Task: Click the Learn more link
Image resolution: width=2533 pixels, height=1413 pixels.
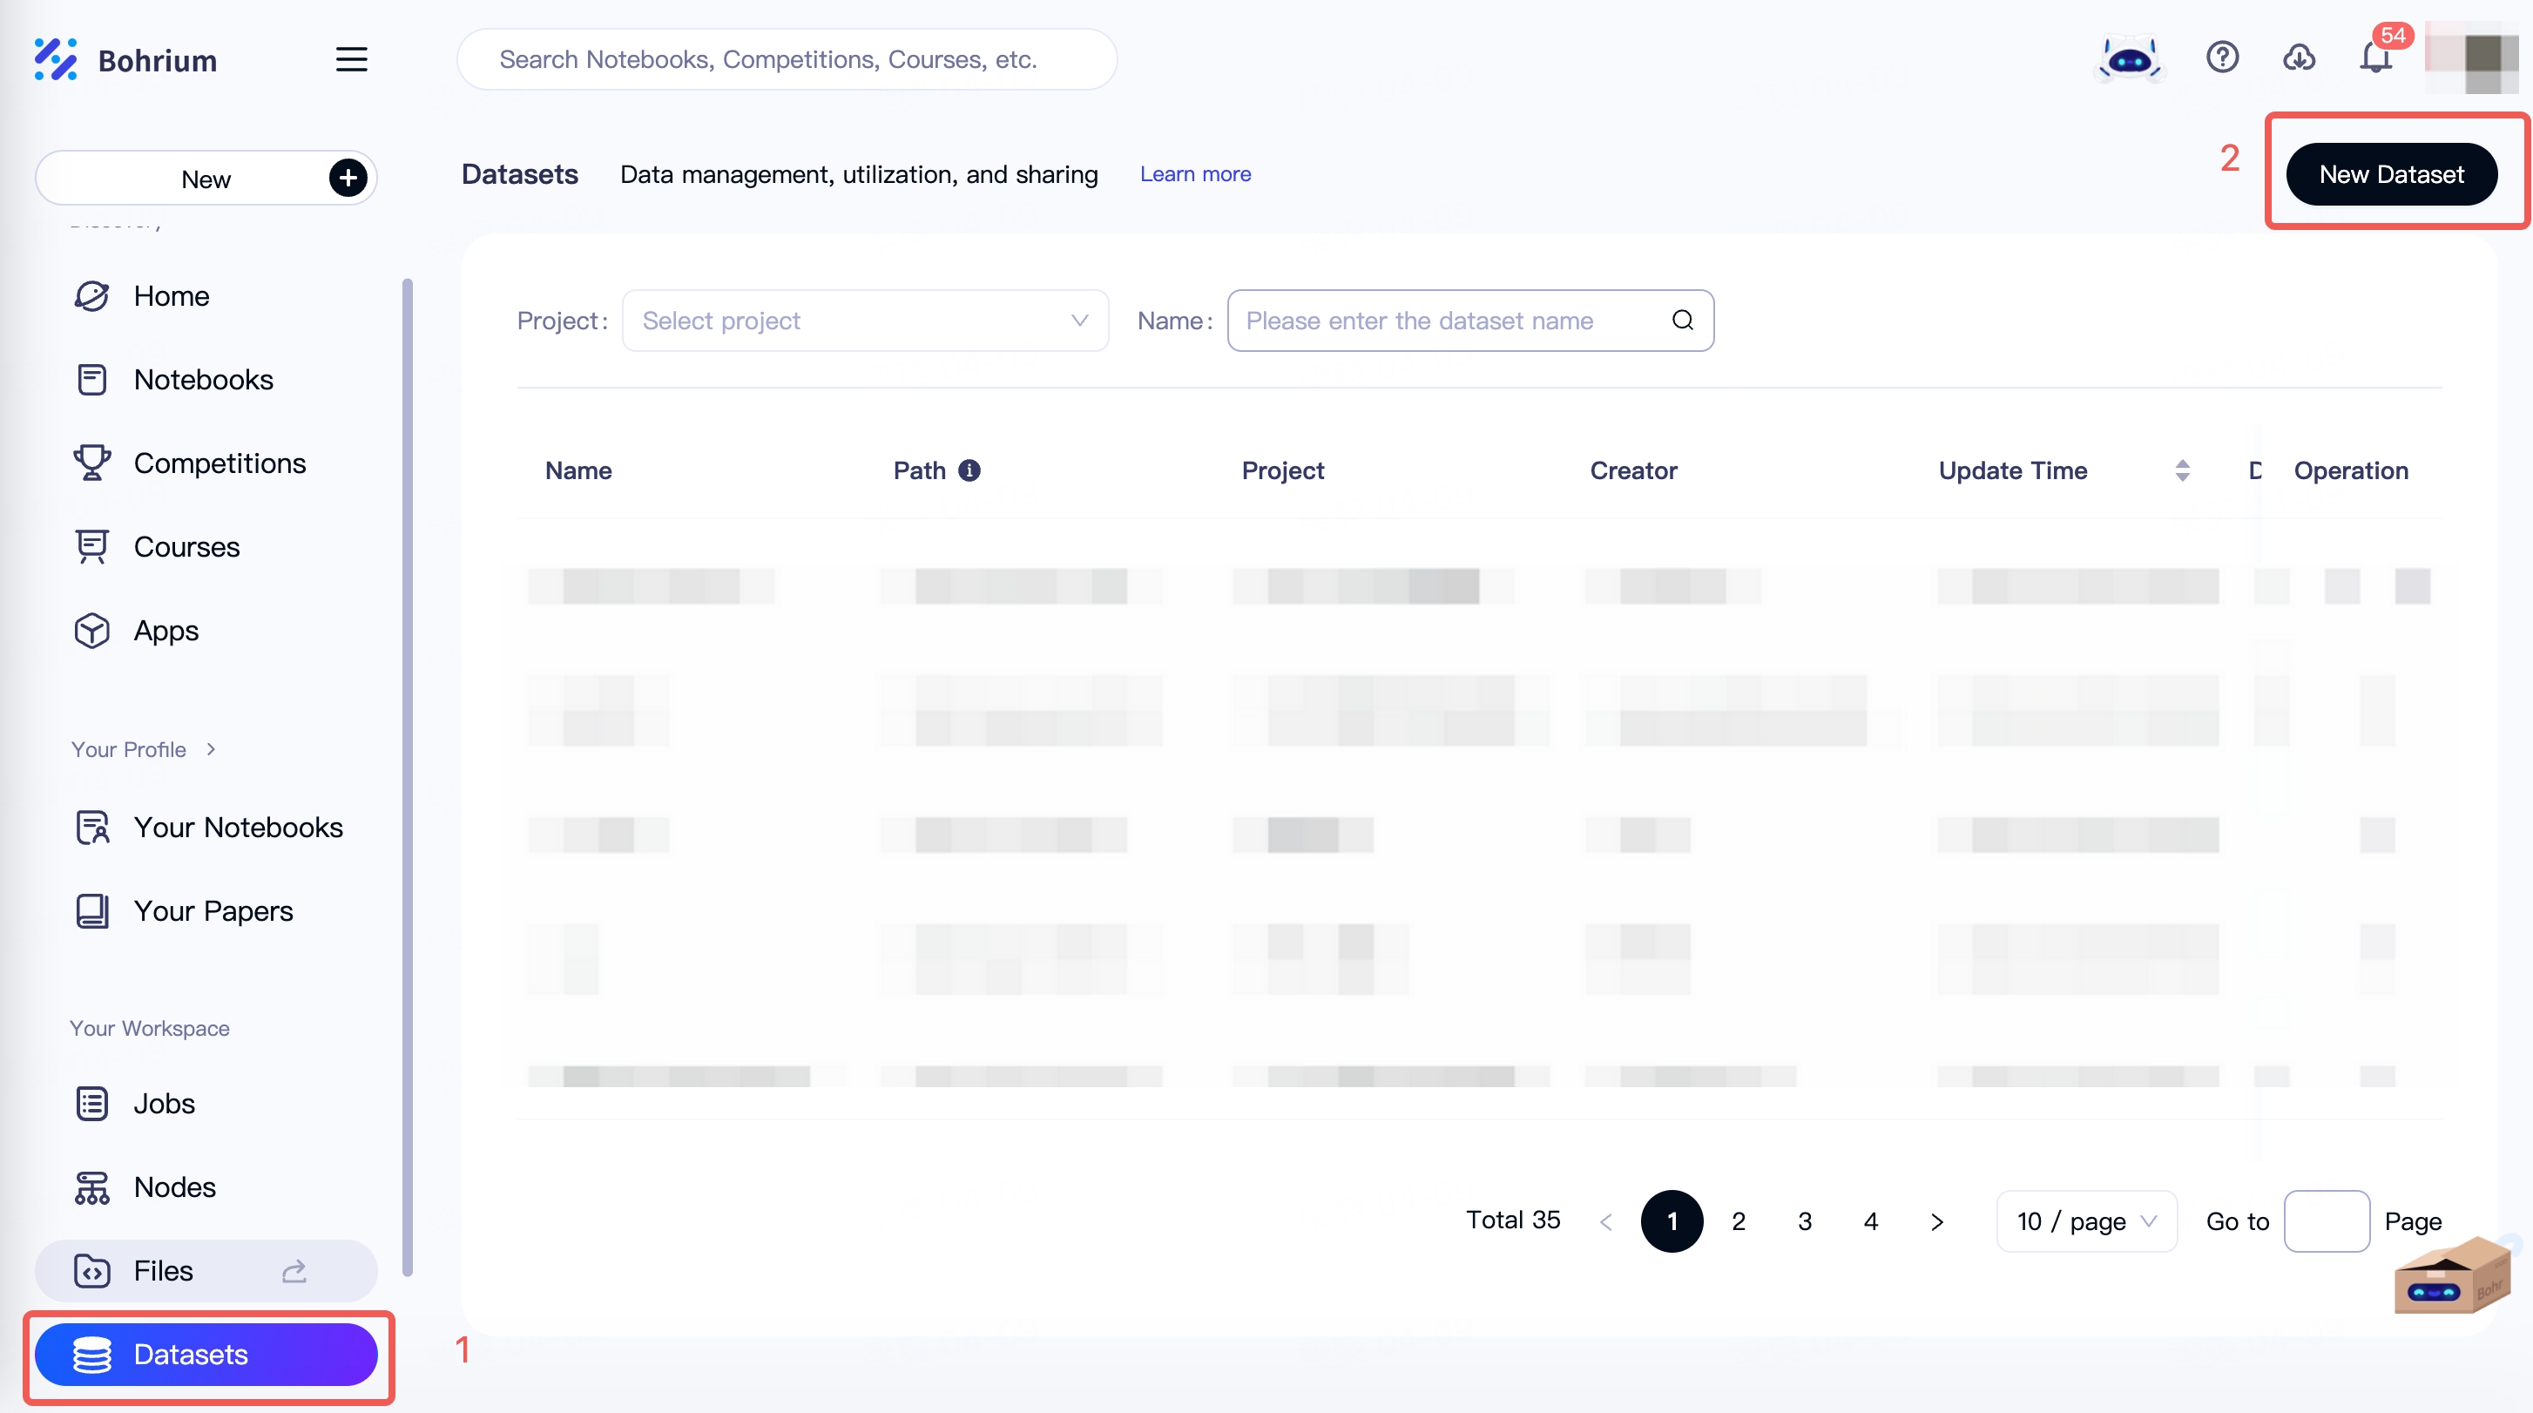Action: (1195, 172)
